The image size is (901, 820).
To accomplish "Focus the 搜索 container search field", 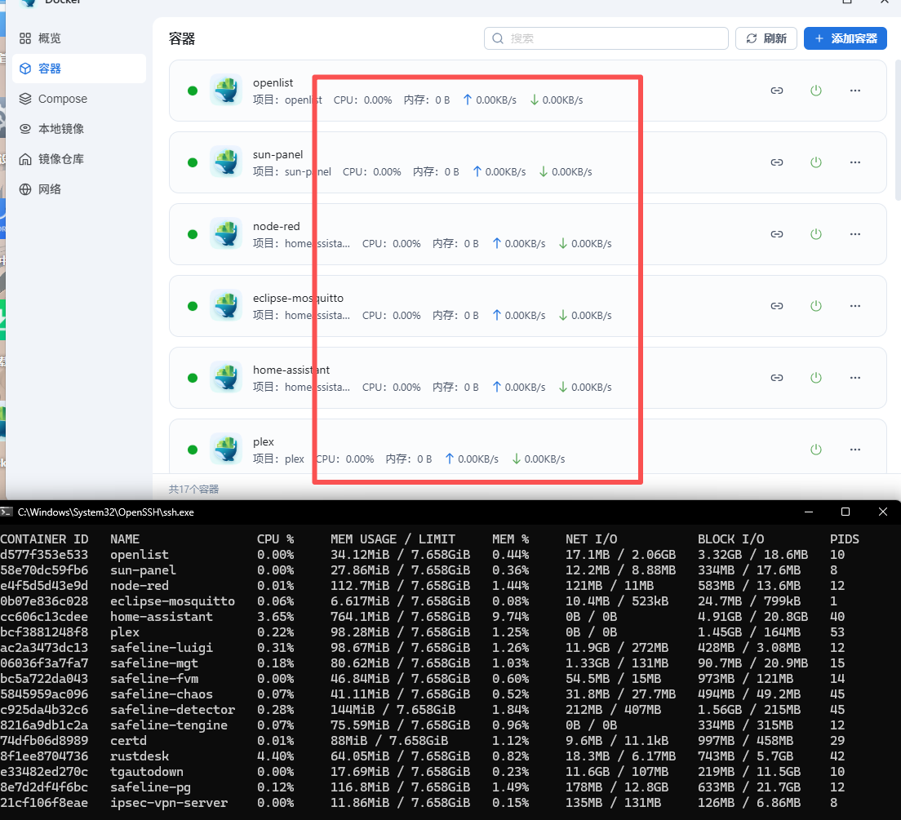I will (x=606, y=38).
